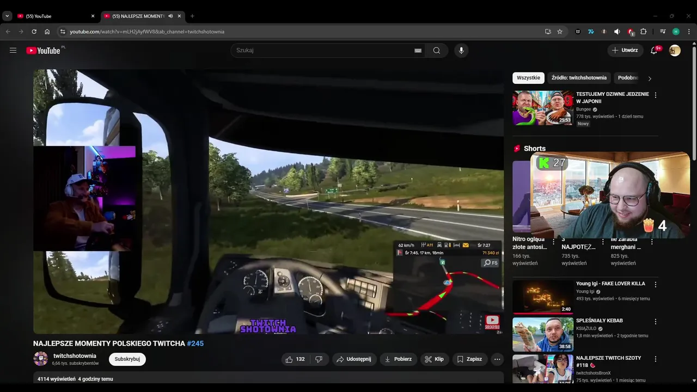
Task: Click the red extension icon with badge 1
Action: point(631,32)
